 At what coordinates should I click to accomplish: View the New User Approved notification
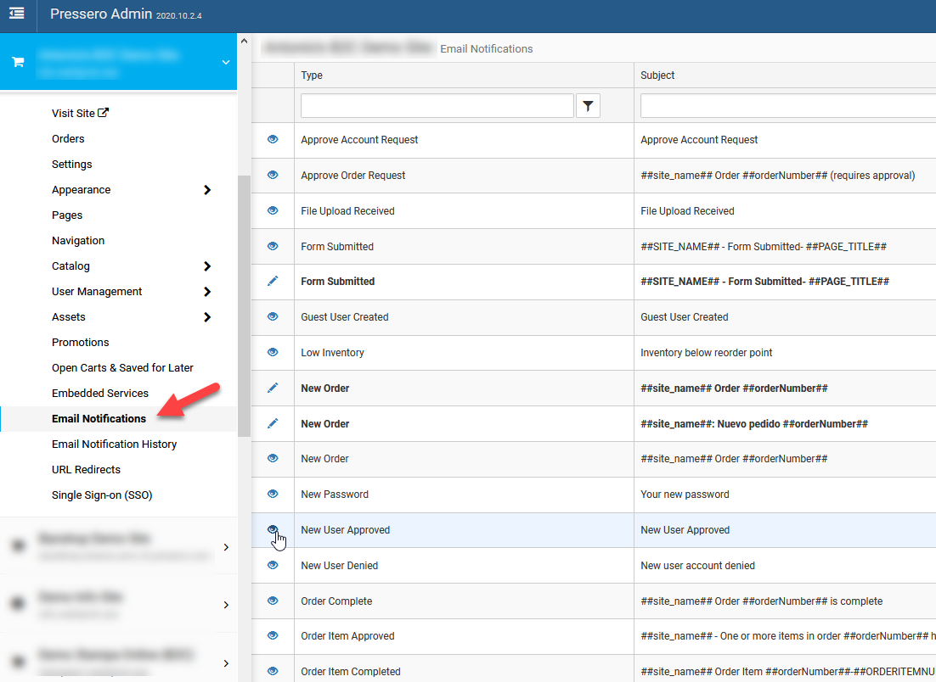click(x=273, y=529)
